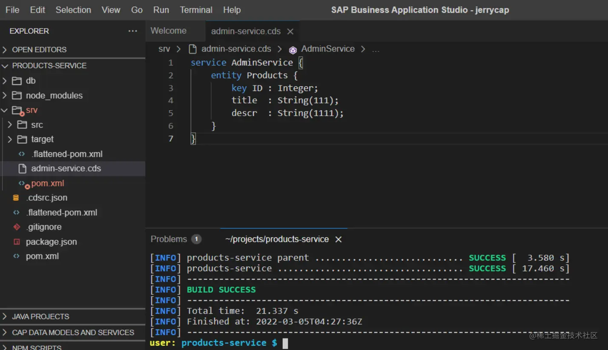The height and width of the screenshot is (350, 608).
Task: Close the products-service terminal tab
Action: coord(338,239)
